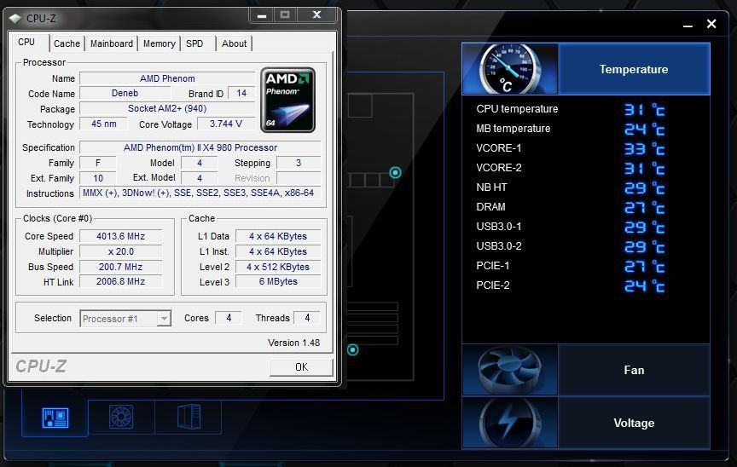Select upper teal sensor marker on motherboard

(x=395, y=173)
